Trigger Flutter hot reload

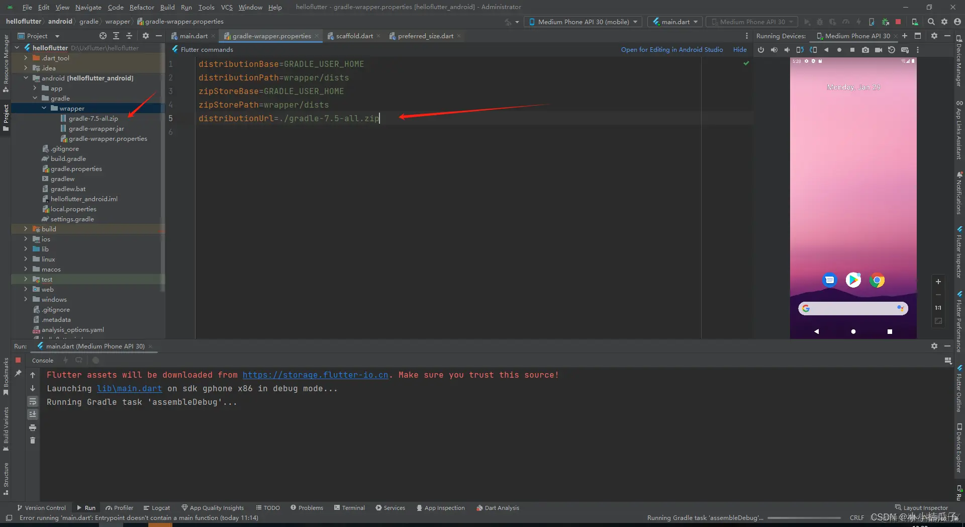click(858, 22)
